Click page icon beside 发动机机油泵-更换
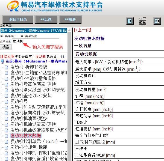The height and width of the screenshot is (161, 164). coord(6,119)
